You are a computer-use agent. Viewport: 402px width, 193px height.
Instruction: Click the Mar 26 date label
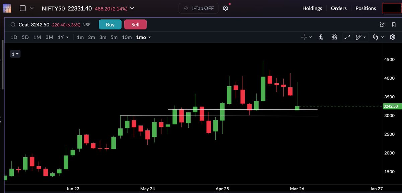tap(297, 189)
